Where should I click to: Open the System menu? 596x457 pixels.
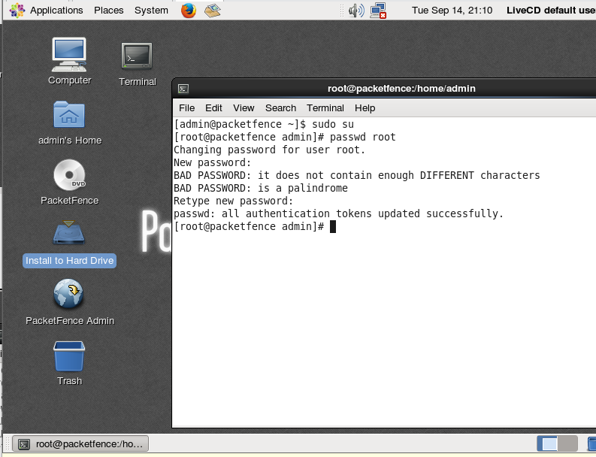tap(151, 11)
